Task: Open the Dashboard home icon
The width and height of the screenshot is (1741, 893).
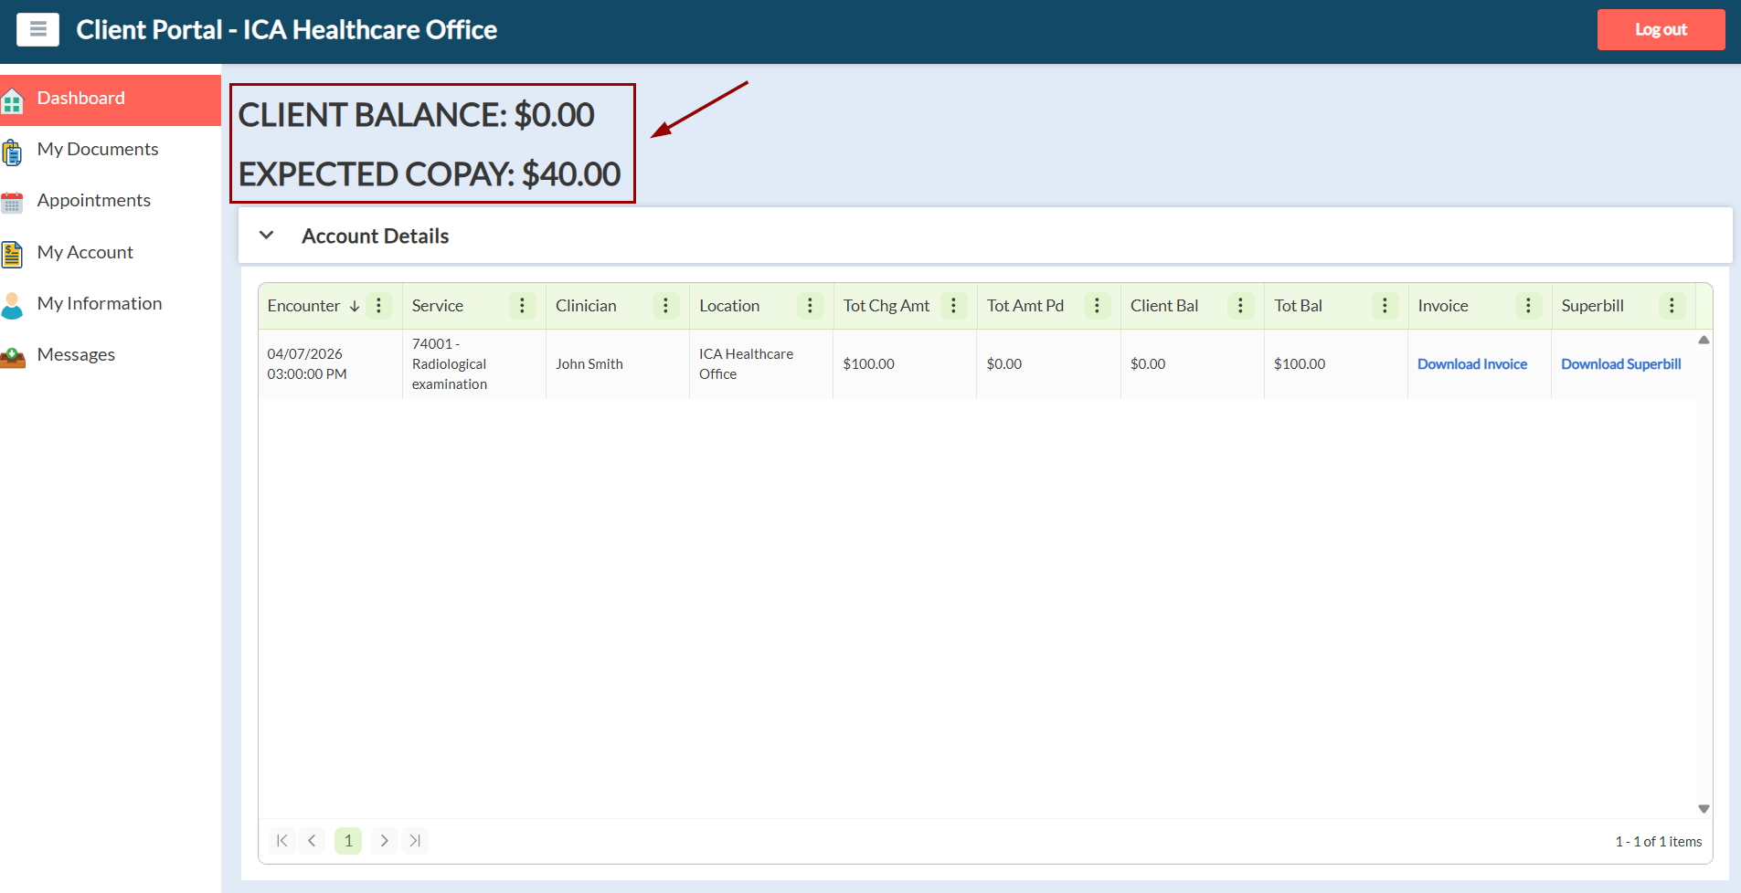Action: point(13,100)
